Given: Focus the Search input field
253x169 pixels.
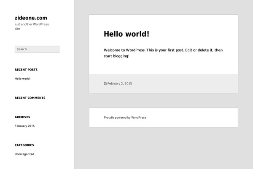Looking at the screenshot, I should coord(37,49).
